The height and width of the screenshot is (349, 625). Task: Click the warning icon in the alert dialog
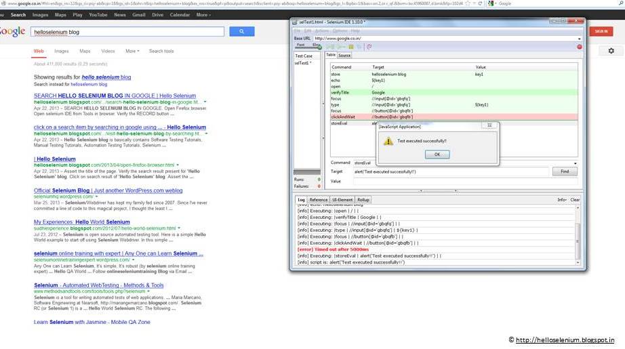point(388,141)
